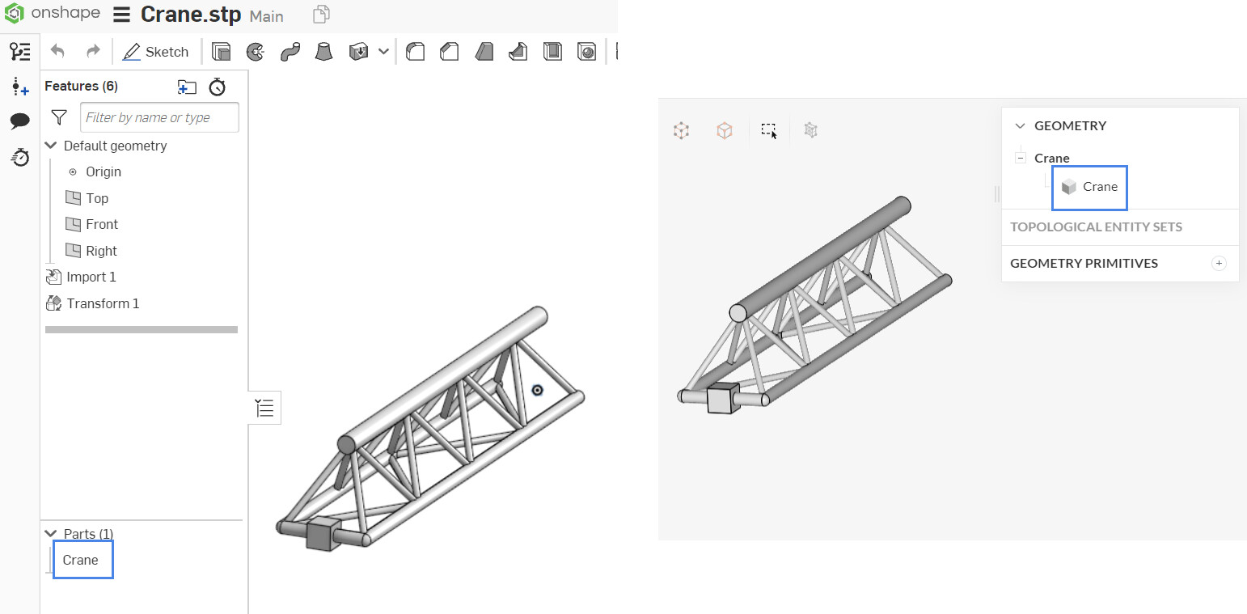Open the Revolve tool
The image size is (1247, 614).
pyautogui.click(x=255, y=51)
